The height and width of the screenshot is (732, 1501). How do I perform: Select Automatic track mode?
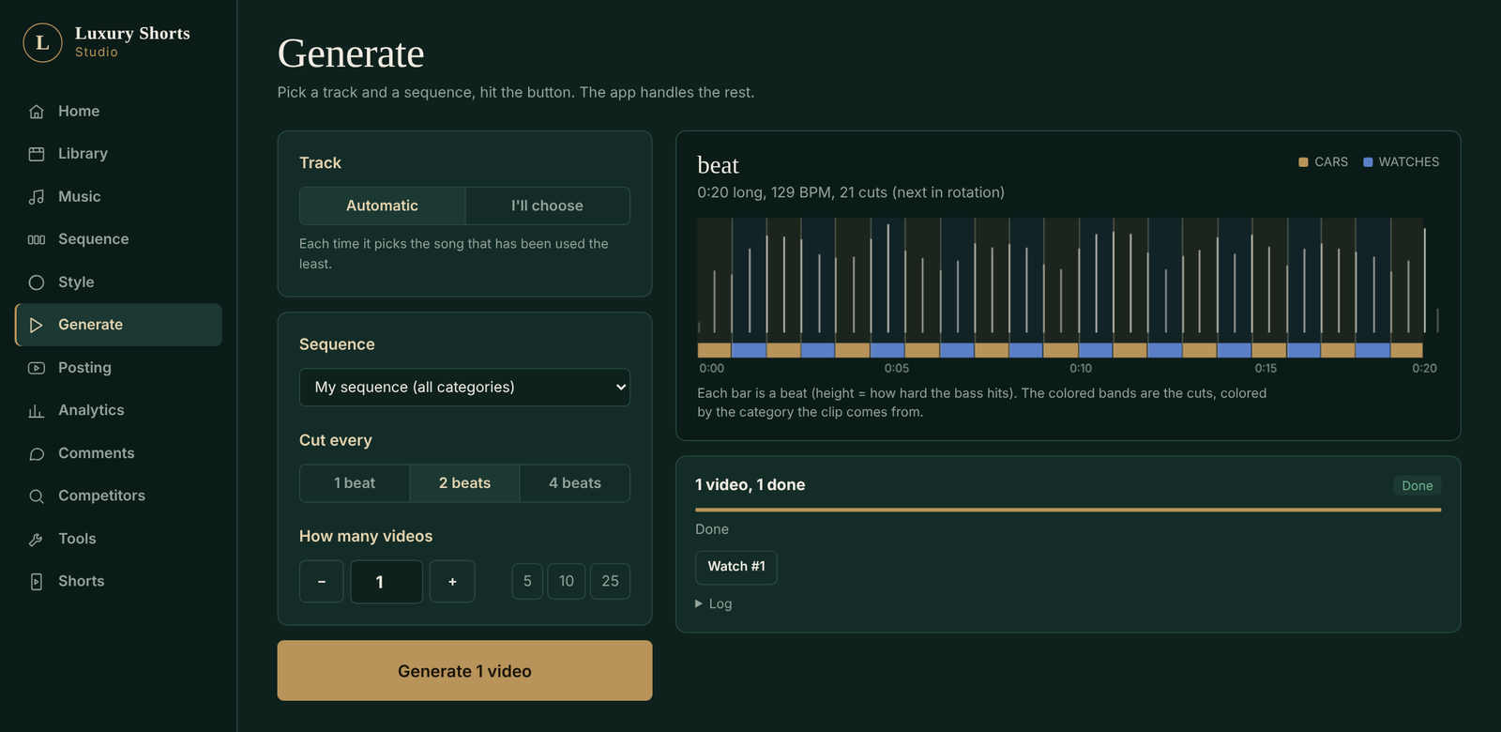coord(382,206)
